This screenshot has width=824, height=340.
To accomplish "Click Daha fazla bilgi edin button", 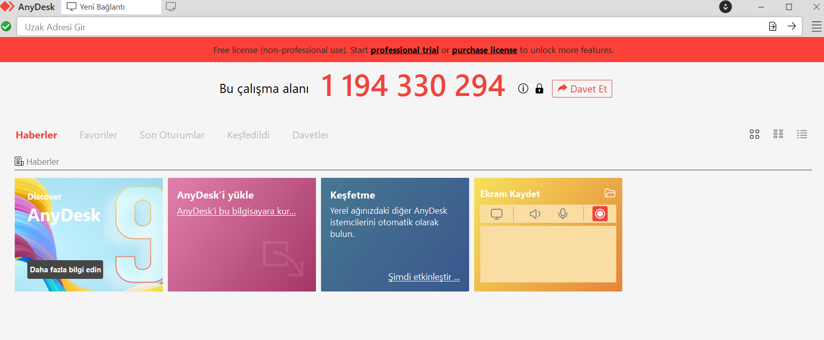I will tap(65, 270).
